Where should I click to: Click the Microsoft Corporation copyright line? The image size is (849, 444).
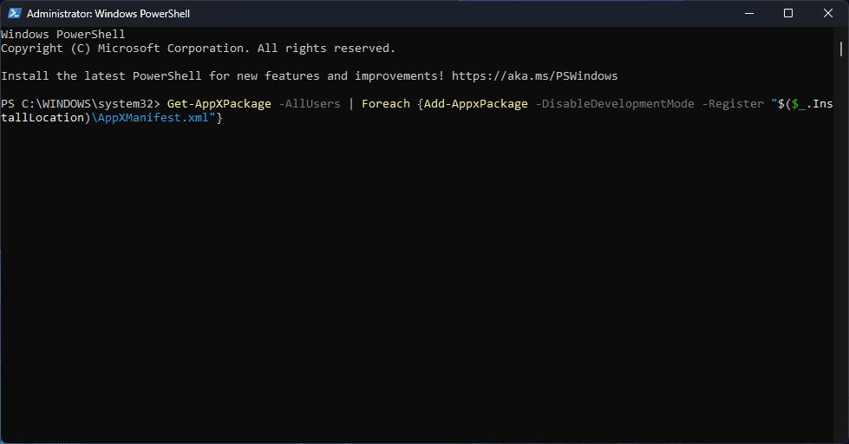coord(198,49)
